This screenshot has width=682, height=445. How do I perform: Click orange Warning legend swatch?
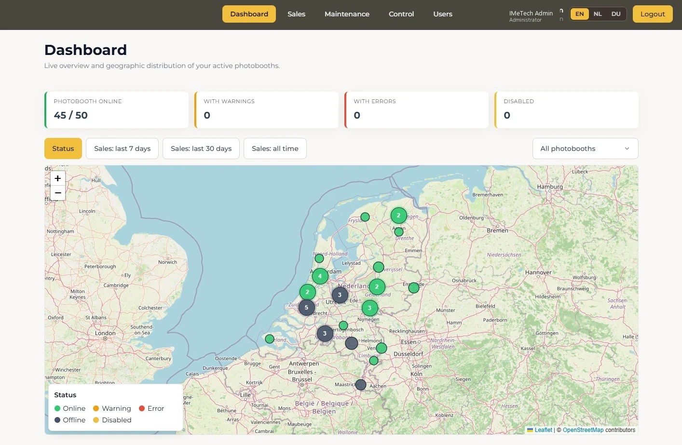[96, 408]
